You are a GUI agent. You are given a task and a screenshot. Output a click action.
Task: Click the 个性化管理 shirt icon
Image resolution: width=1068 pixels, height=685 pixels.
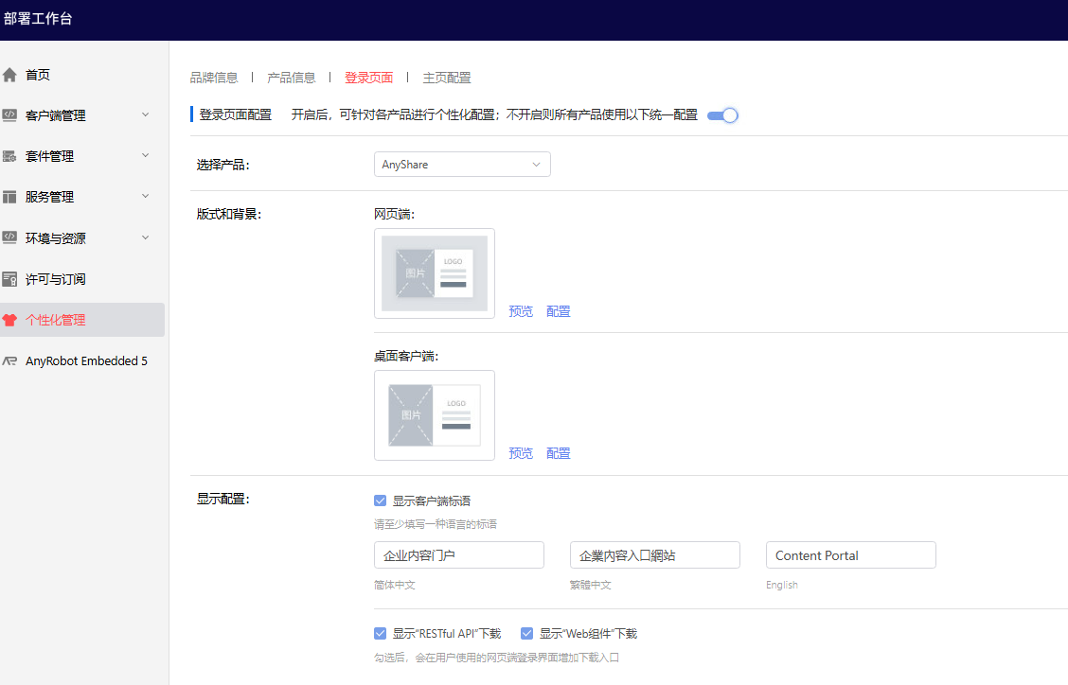[10, 320]
